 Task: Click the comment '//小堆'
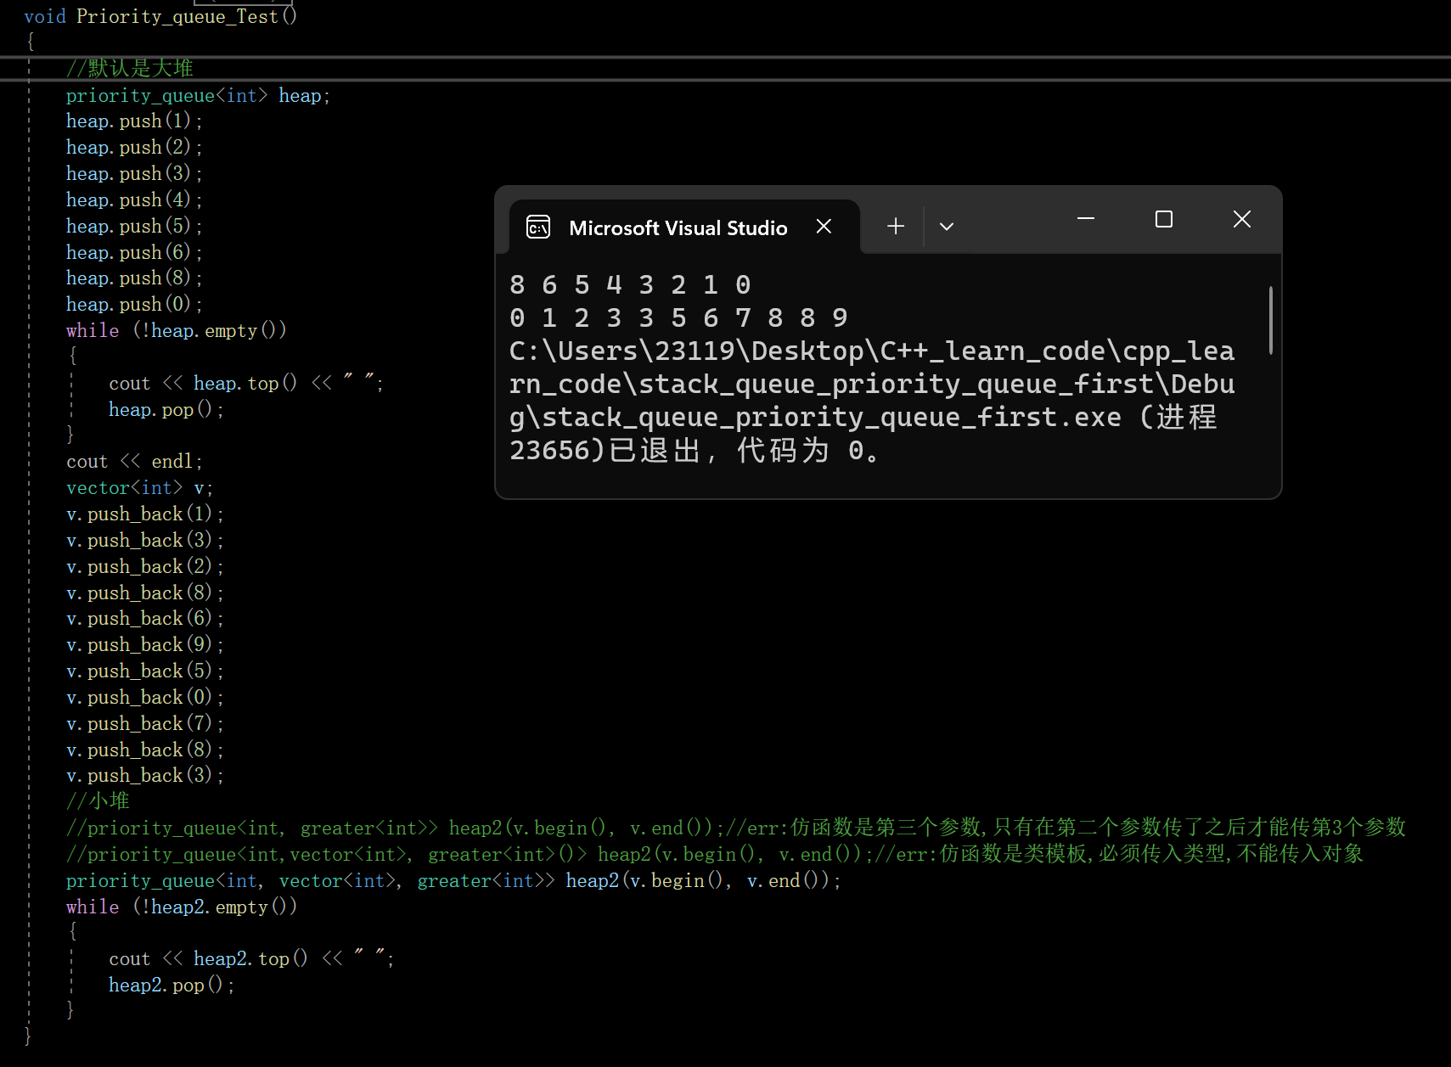[x=98, y=801]
